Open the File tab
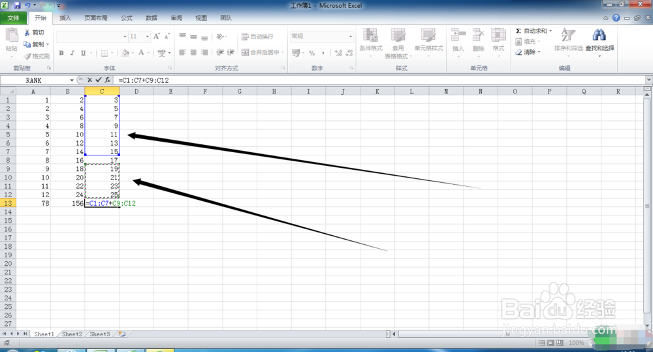Image resolution: width=653 pixels, height=352 pixels. click(13, 18)
